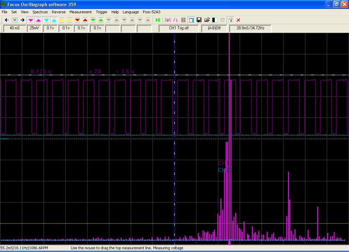Click the camera screenshot capture icon
Viewport: 349px width, 252px height.
click(x=231, y=20)
